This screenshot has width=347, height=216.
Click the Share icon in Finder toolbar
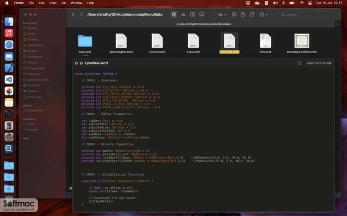pos(243,14)
